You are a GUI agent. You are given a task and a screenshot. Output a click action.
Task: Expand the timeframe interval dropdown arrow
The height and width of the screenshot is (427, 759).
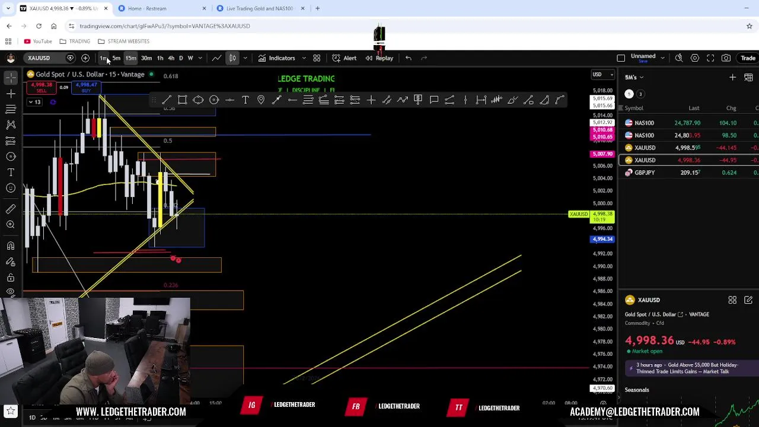coord(200,58)
